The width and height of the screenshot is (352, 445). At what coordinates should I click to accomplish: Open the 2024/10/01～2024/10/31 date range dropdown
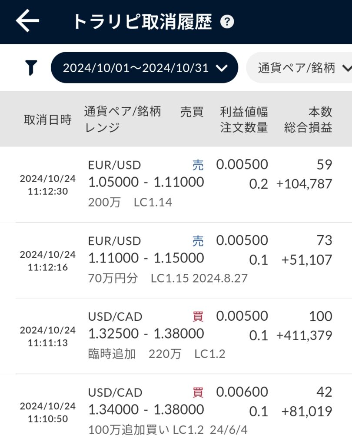click(144, 67)
